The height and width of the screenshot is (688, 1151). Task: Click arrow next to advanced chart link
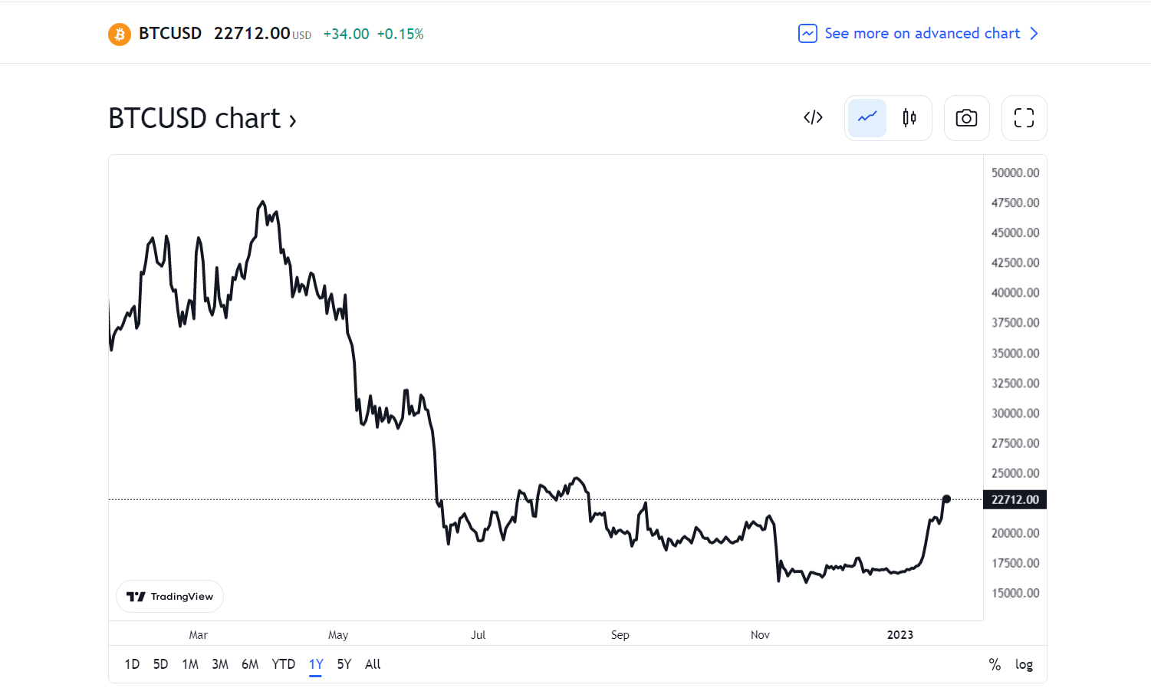point(1034,34)
